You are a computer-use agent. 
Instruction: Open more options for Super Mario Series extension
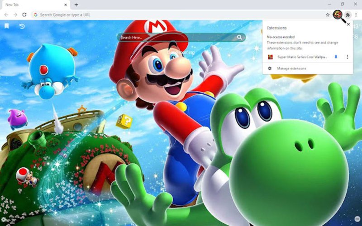tap(347, 57)
